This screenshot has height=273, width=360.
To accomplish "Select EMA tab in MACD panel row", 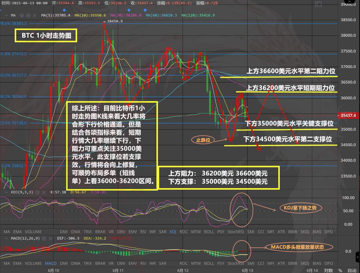I will pyautogui.click(x=17, y=264).
